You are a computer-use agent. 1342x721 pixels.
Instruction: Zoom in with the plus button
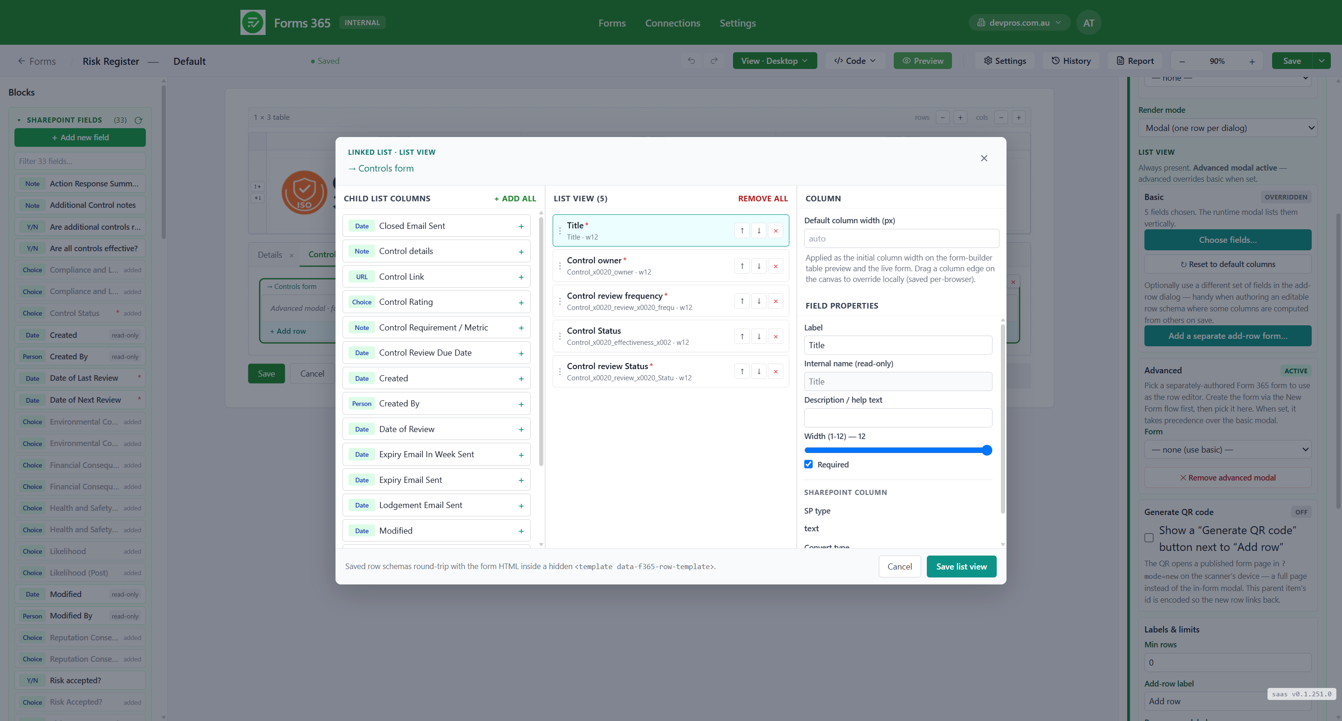1251,62
